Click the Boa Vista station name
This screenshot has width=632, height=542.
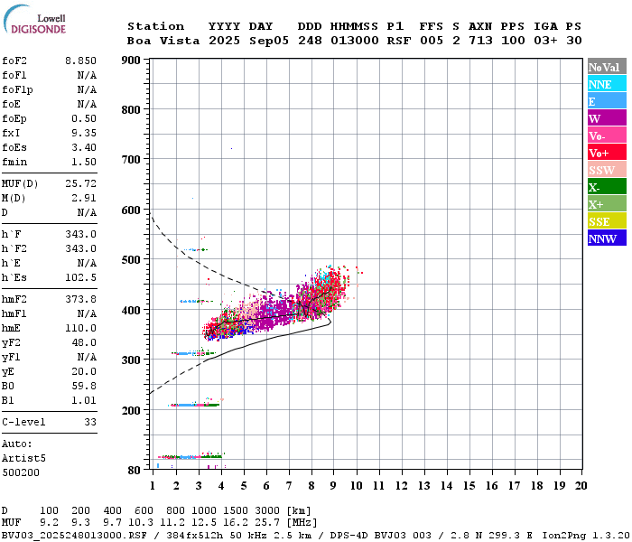[163, 41]
